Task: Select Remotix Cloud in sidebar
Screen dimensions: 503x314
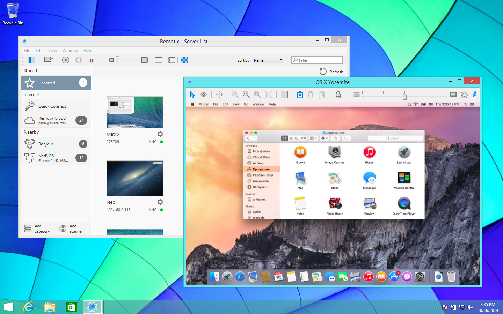Action: pyautogui.click(x=56, y=120)
